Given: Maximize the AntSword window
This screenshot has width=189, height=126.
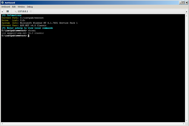Looking at the screenshot, I should (183, 3).
